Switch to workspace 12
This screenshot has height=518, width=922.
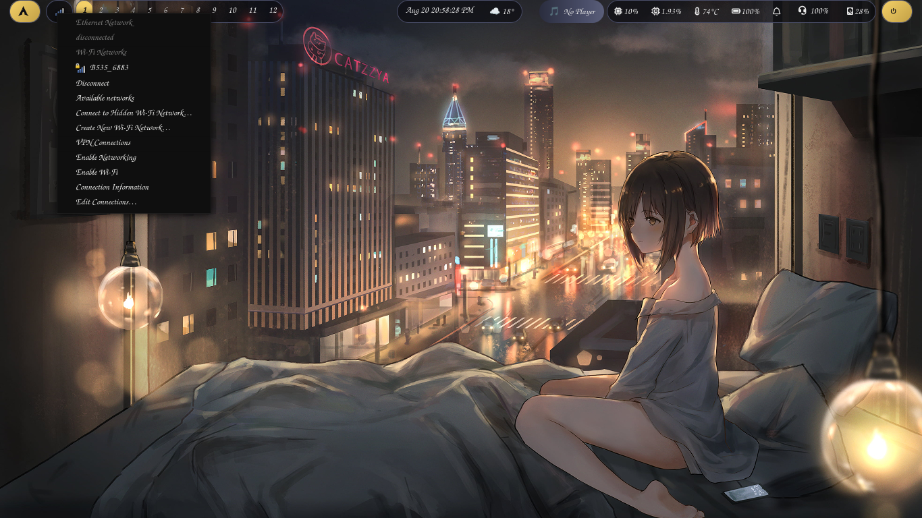pos(273,11)
